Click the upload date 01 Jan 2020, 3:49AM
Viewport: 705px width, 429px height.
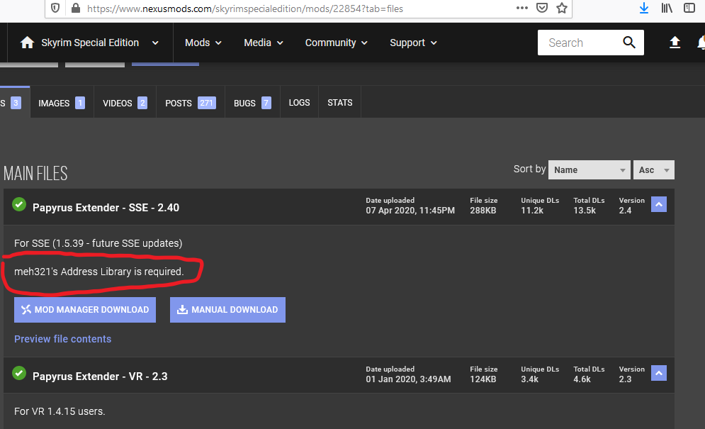408,379
